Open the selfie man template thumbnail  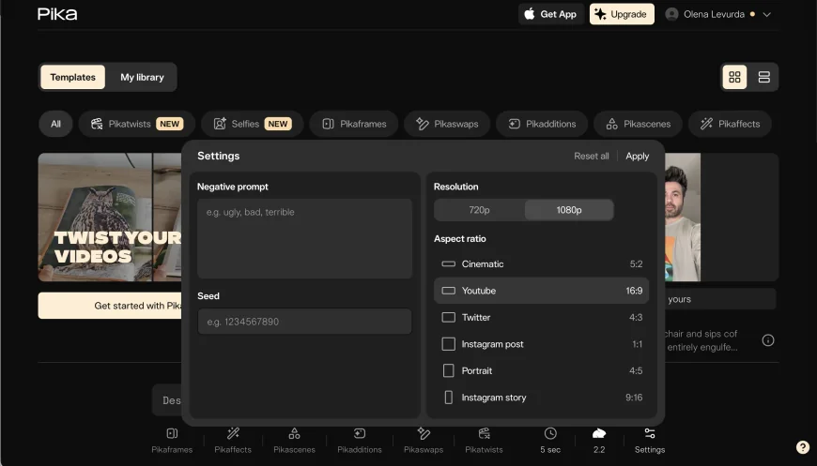pos(683,217)
